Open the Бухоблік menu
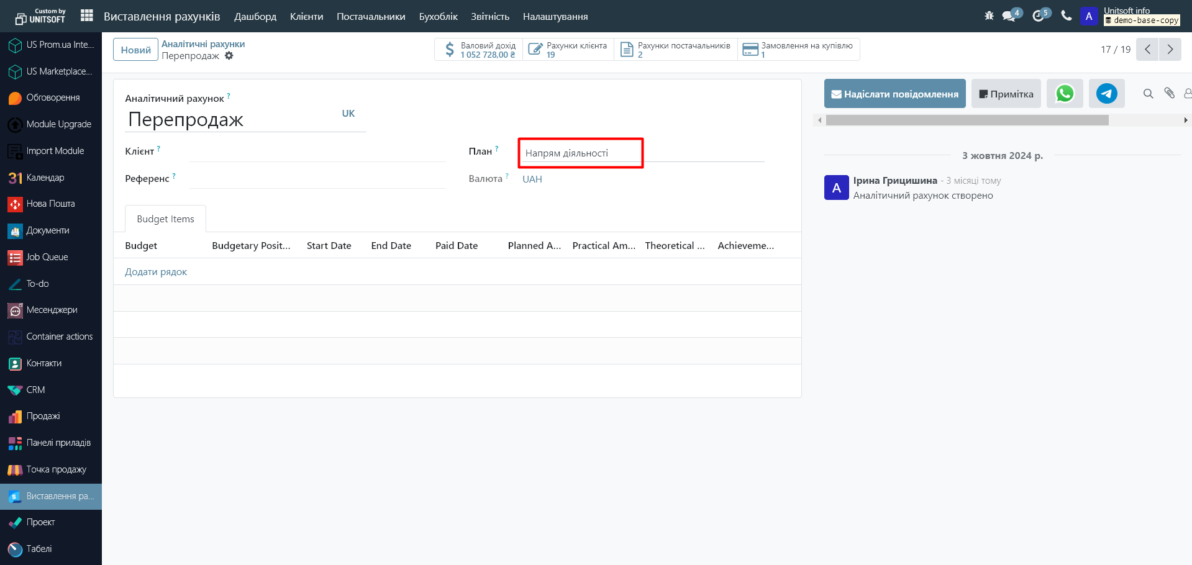 click(x=438, y=17)
